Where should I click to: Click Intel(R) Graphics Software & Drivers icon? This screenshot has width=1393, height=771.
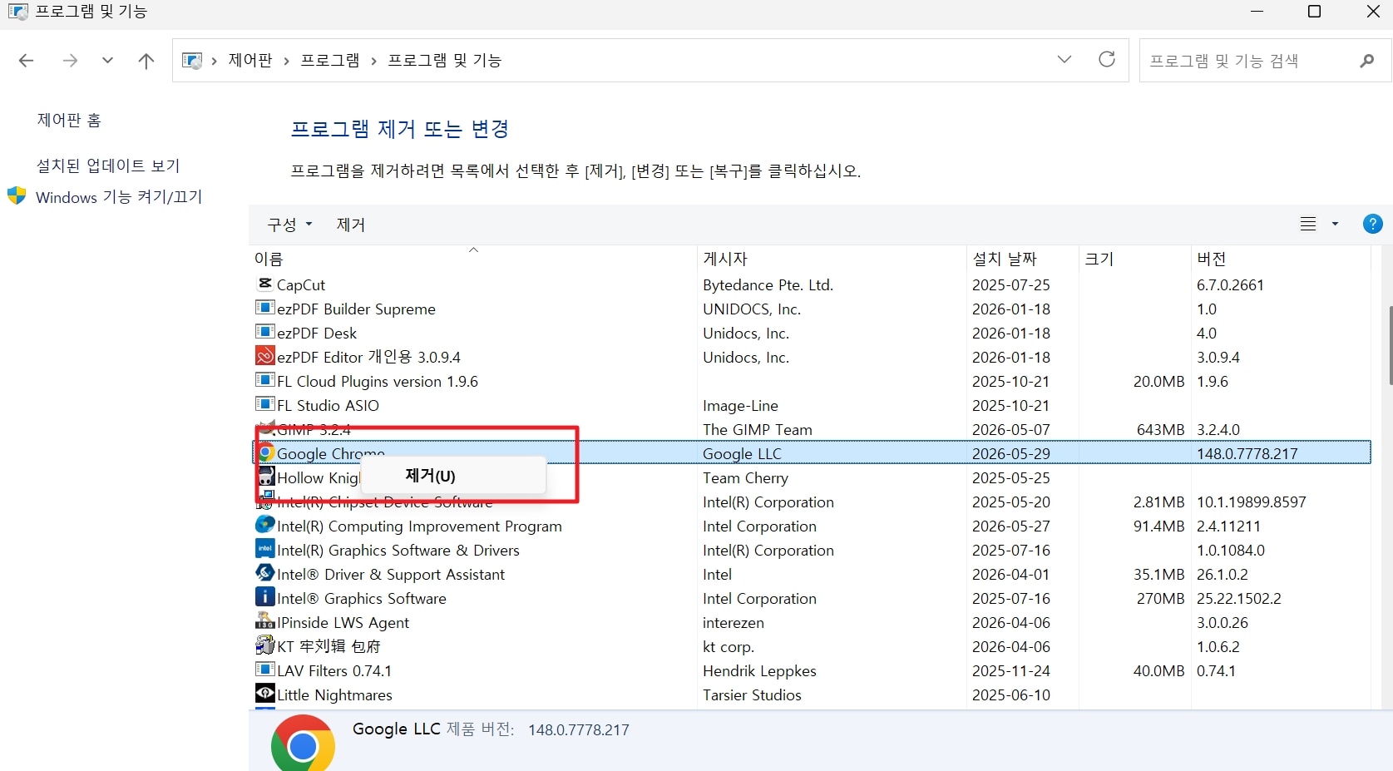(265, 549)
